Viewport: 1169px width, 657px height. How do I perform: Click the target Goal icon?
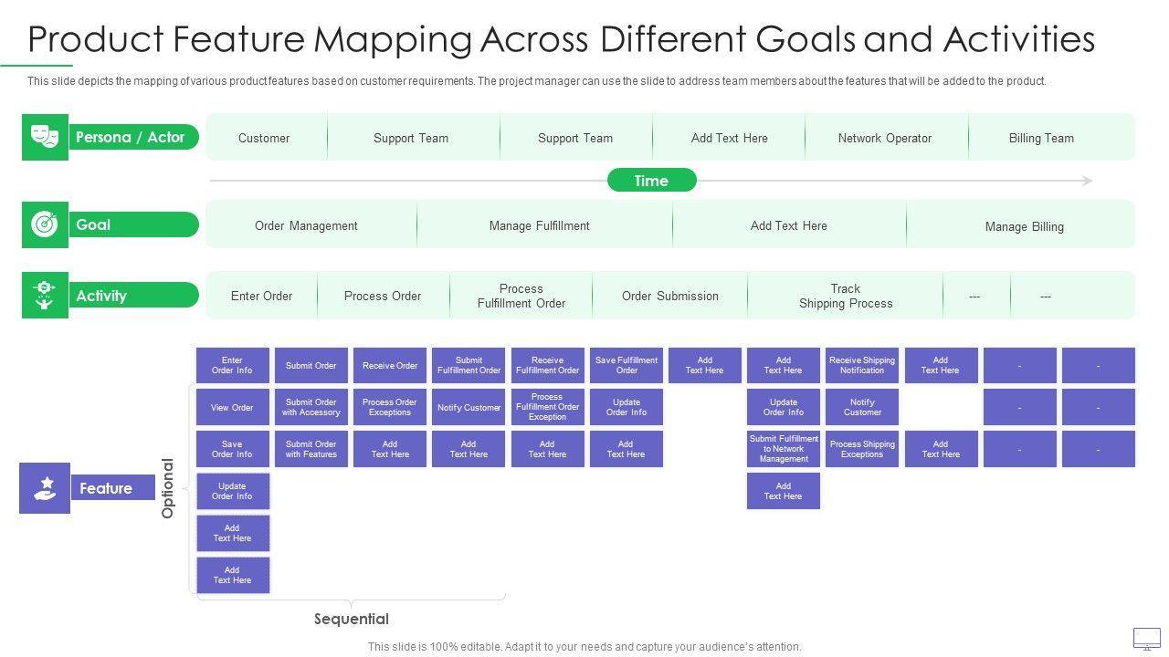(45, 224)
